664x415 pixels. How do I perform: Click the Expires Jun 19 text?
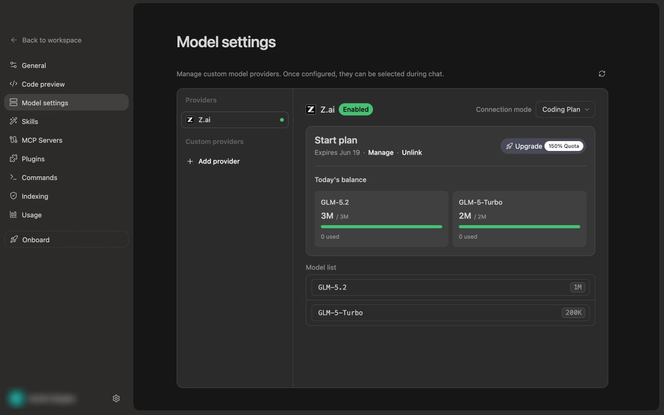338,153
